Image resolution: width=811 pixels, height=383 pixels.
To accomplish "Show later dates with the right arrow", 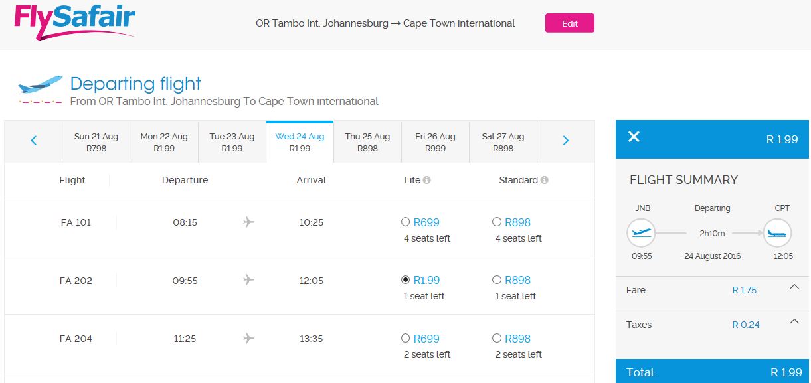I will 566,141.
